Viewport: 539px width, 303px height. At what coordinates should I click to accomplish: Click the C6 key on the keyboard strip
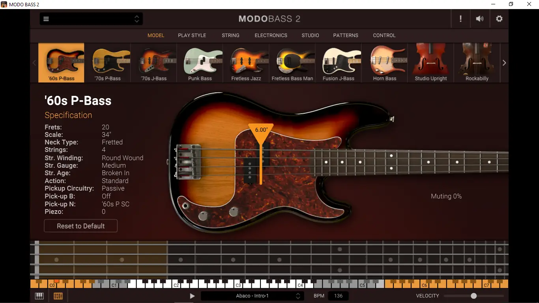[x=425, y=284]
